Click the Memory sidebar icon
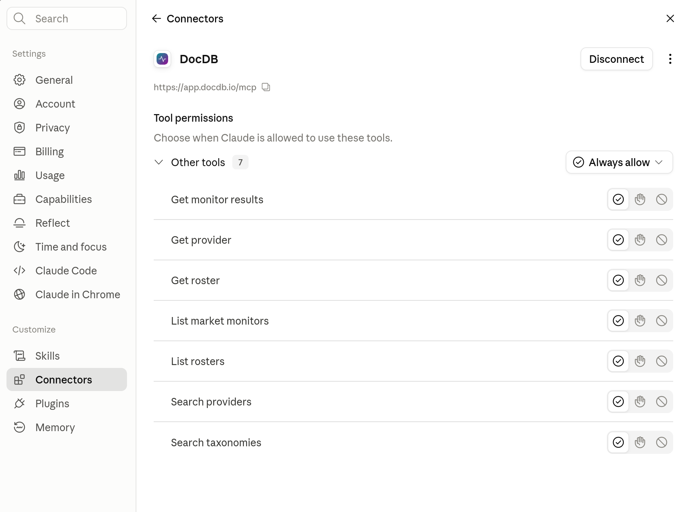The height and width of the screenshot is (512, 684). coord(19,427)
